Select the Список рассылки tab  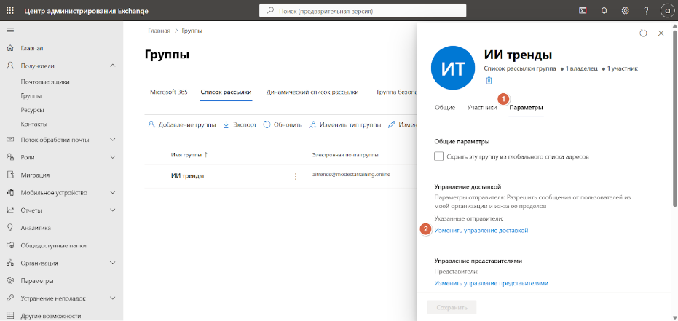click(226, 92)
